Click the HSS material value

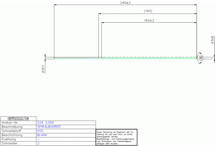coord(40,131)
